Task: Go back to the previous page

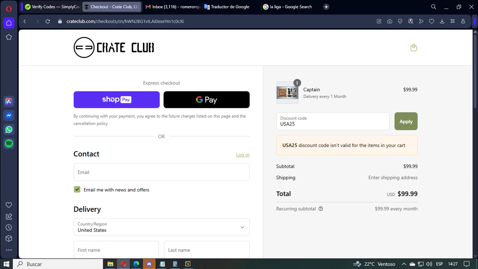Action: tap(25, 21)
